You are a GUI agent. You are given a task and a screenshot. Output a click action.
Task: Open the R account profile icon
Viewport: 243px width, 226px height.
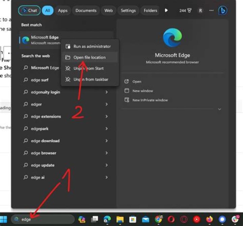pyautogui.click(x=200, y=10)
